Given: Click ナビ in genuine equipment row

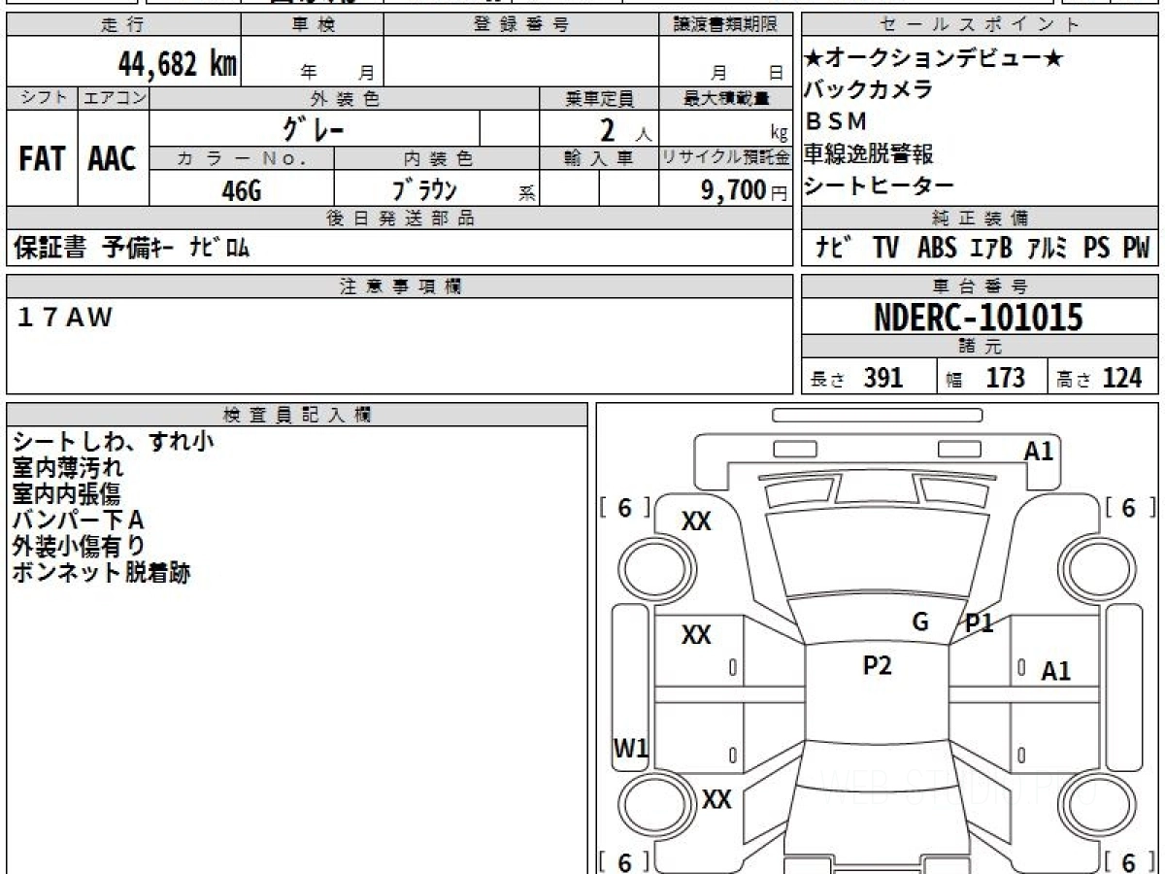Looking at the screenshot, I should pyautogui.click(x=834, y=248).
